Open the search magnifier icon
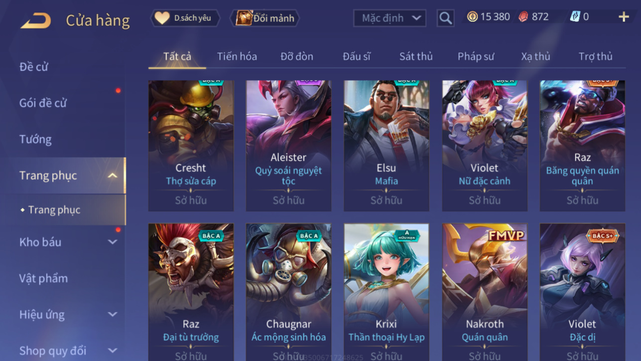641x361 pixels. (445, 18)
